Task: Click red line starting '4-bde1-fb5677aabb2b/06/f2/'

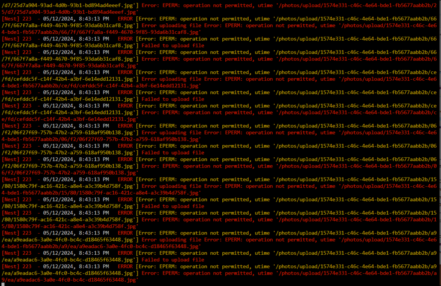Action: [101, 139]
